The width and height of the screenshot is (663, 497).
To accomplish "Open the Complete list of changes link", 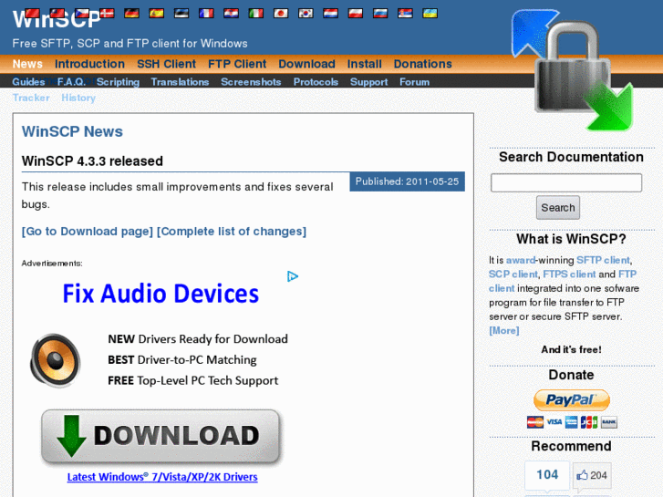I will [x=232, y=232].
